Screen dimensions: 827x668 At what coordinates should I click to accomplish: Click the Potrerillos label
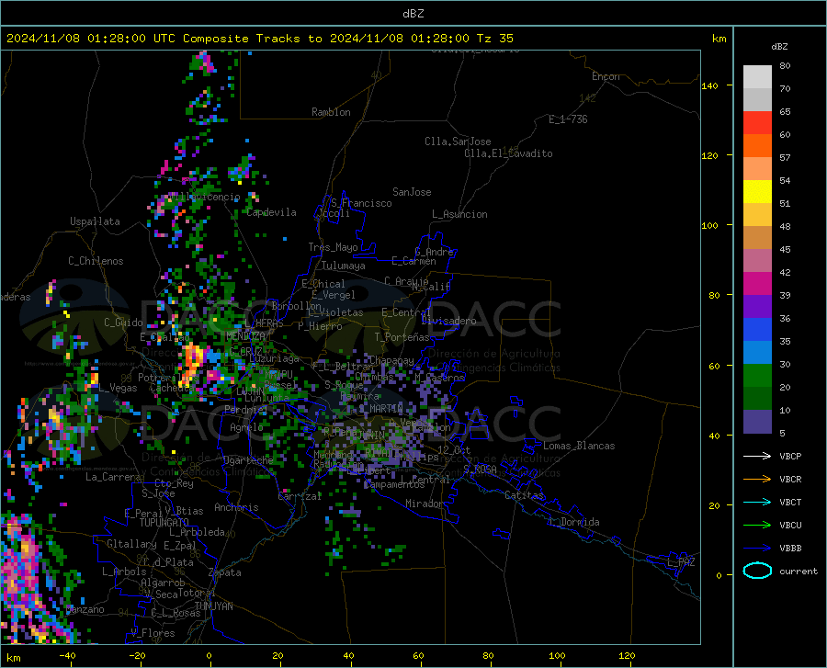tap(168, 378)
